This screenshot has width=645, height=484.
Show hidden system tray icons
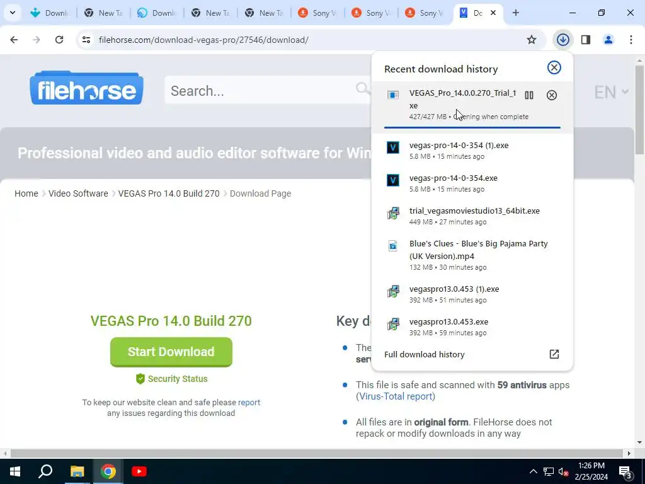(x=533, y=471)
